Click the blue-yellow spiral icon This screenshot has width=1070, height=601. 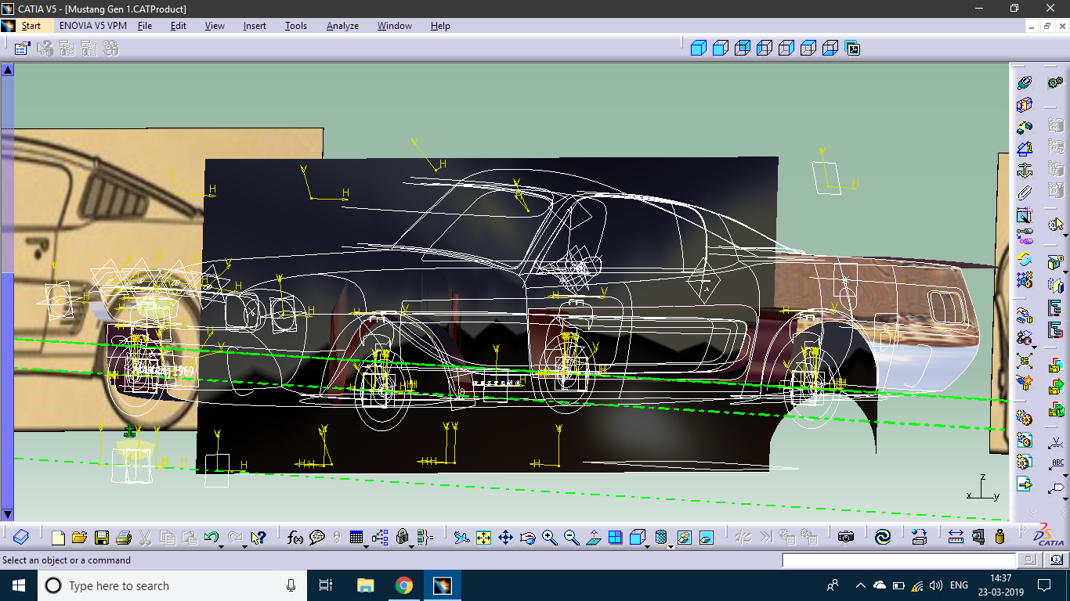[x=882, y=538]
